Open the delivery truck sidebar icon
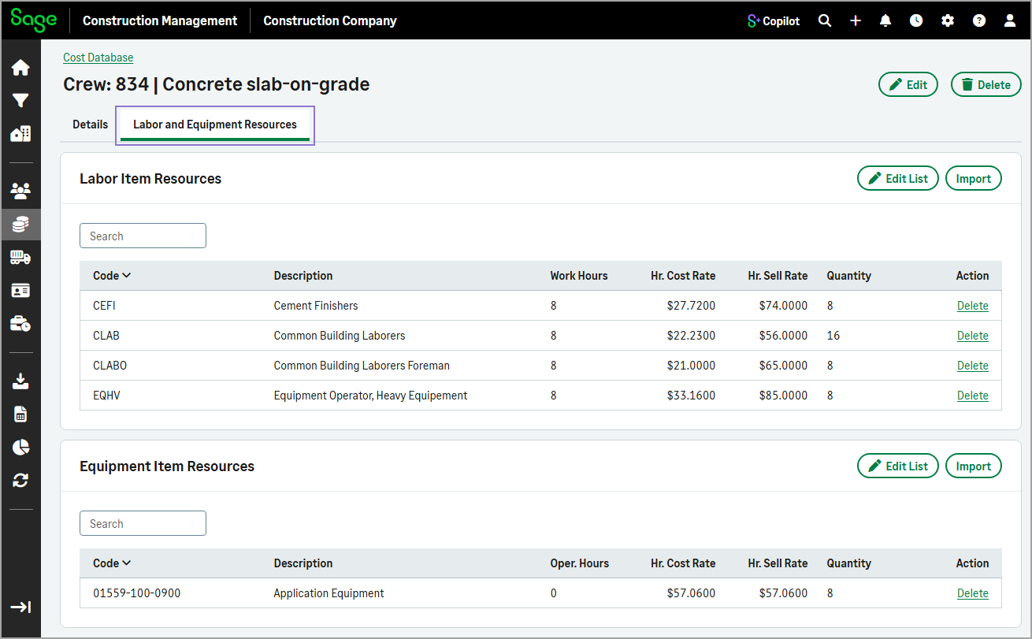 click(x=20, y=258)
